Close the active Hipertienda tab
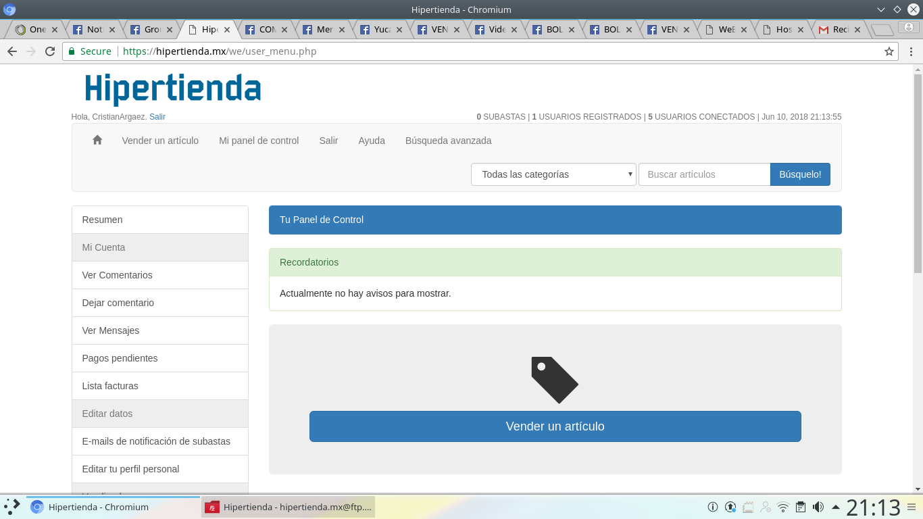The height and width of the screenshot is (519, 923). click(x=227, y=30)
